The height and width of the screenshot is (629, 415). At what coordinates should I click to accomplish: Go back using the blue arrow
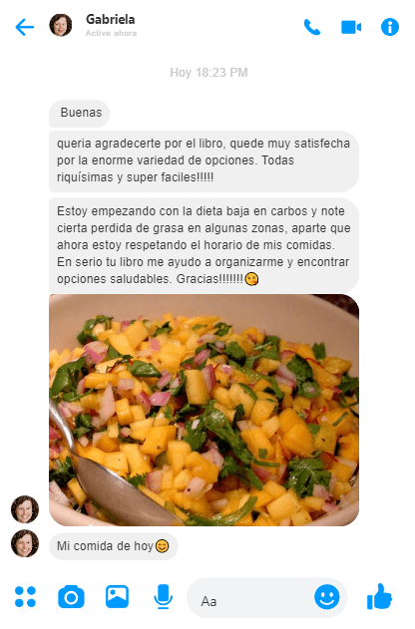click(25, 27)
